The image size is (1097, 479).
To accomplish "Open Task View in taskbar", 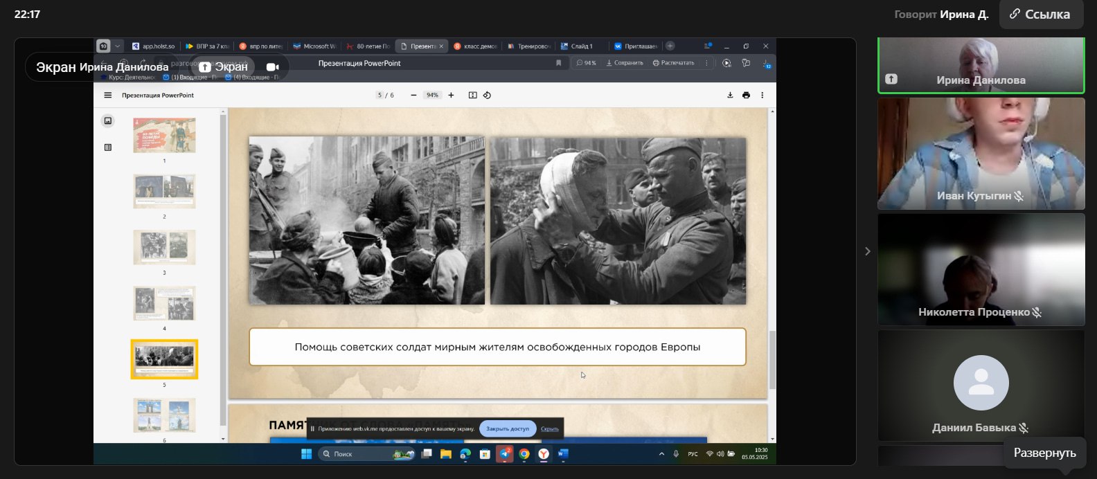I will (427, 454).
